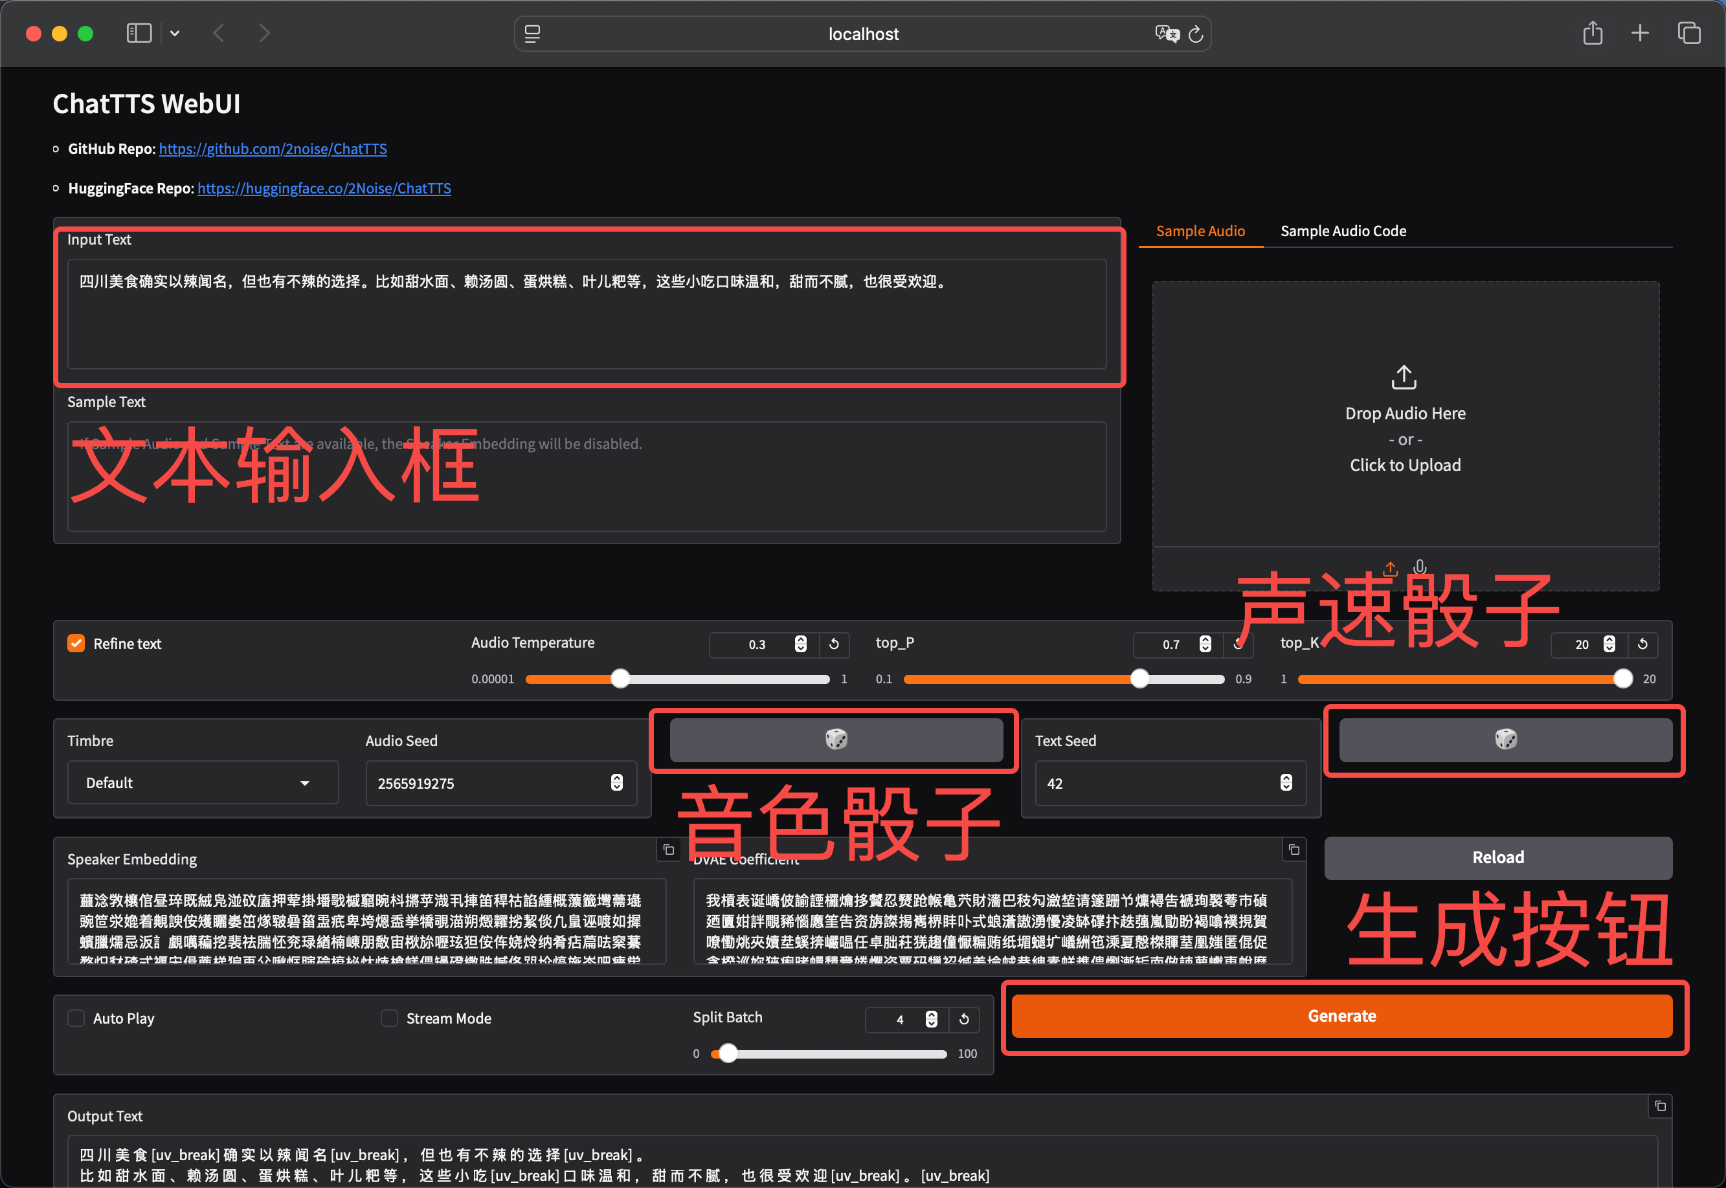This screenshot has height=1188, width=1726.
Task: Open the HuggingFace ChatTTS repo link
Action: (324, 188)
